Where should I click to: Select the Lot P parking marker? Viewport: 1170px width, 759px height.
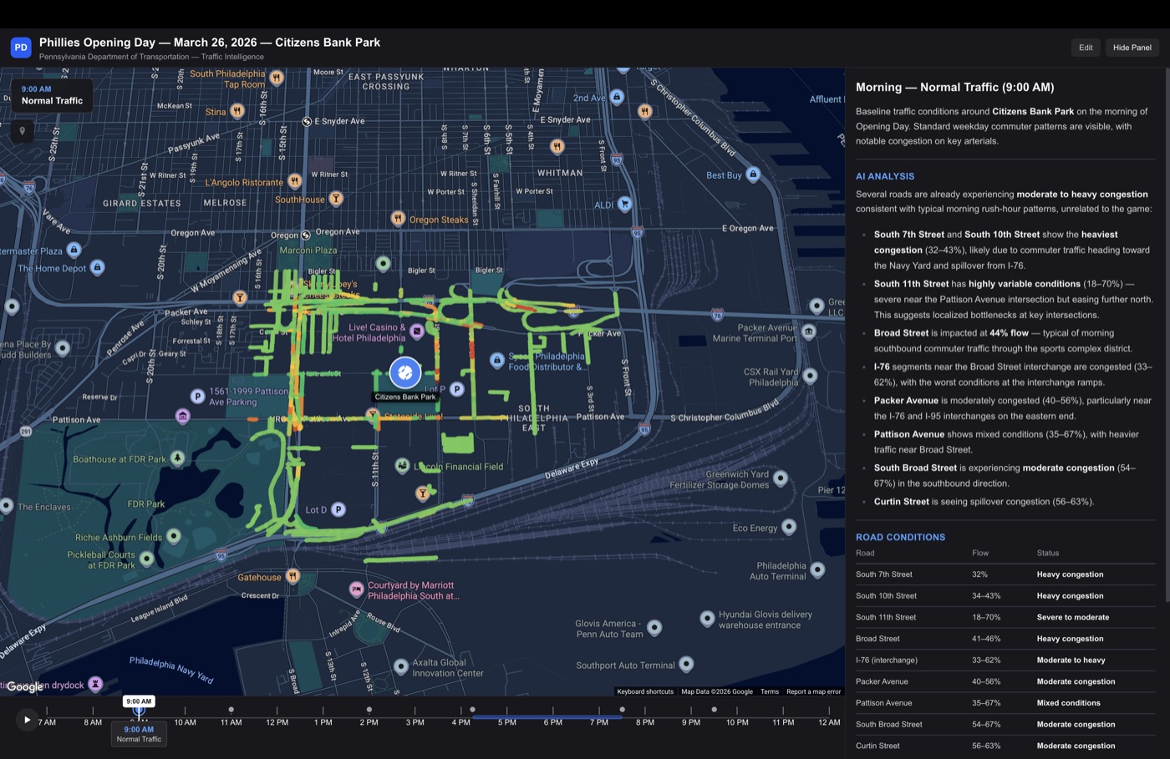[456, 389]
